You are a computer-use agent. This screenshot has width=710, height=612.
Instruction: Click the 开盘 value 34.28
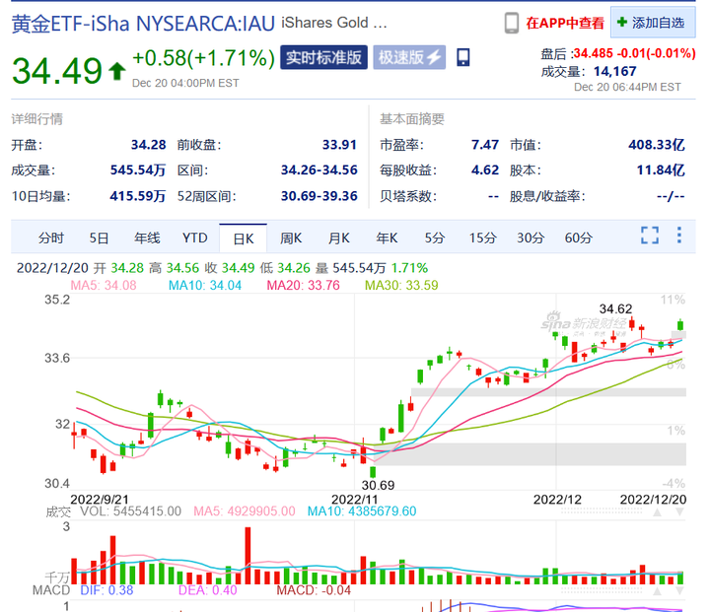pyautogui.click(x=149, y=145)
